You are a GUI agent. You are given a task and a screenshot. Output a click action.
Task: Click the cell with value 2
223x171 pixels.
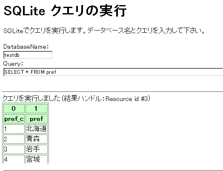point(14,139)
